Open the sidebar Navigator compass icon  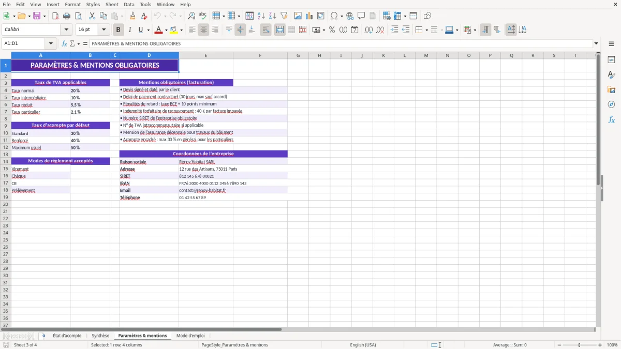(611, 104)
